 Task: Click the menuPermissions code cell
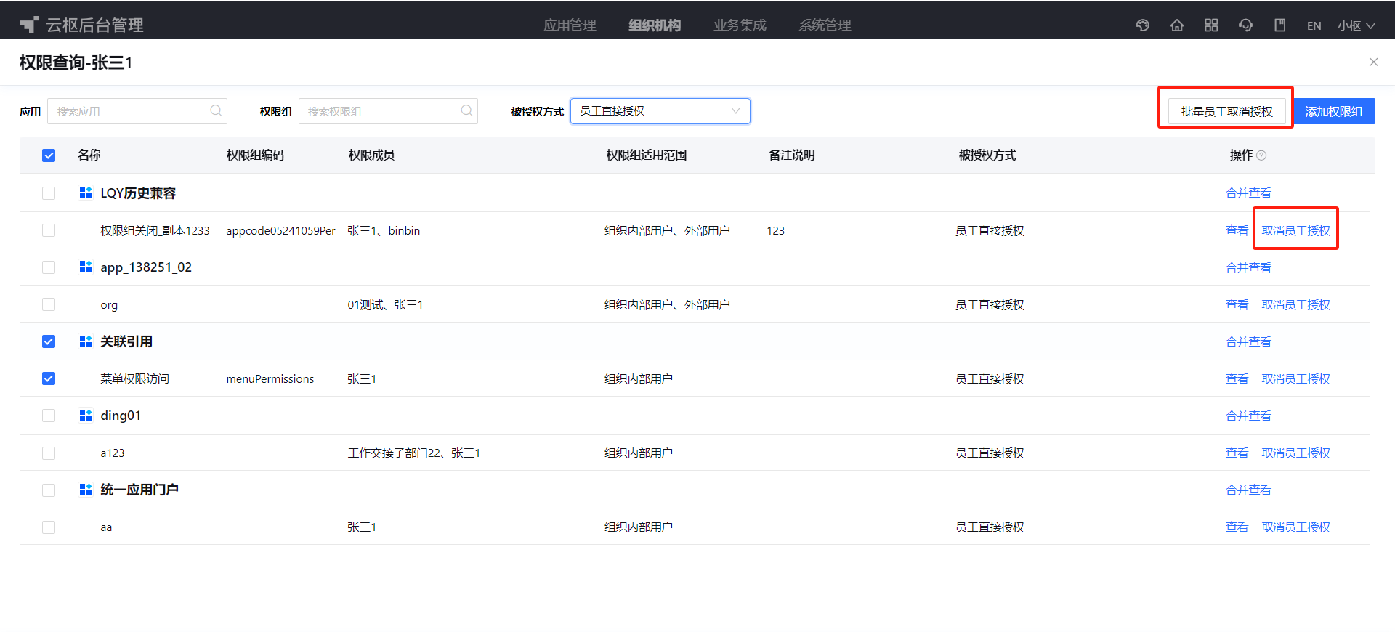(270, 378)
